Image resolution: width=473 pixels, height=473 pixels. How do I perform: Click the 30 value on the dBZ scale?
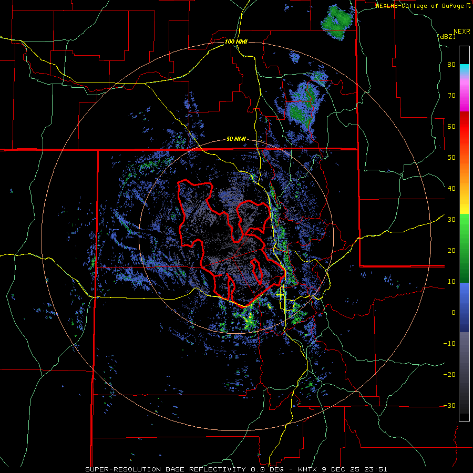451,220
